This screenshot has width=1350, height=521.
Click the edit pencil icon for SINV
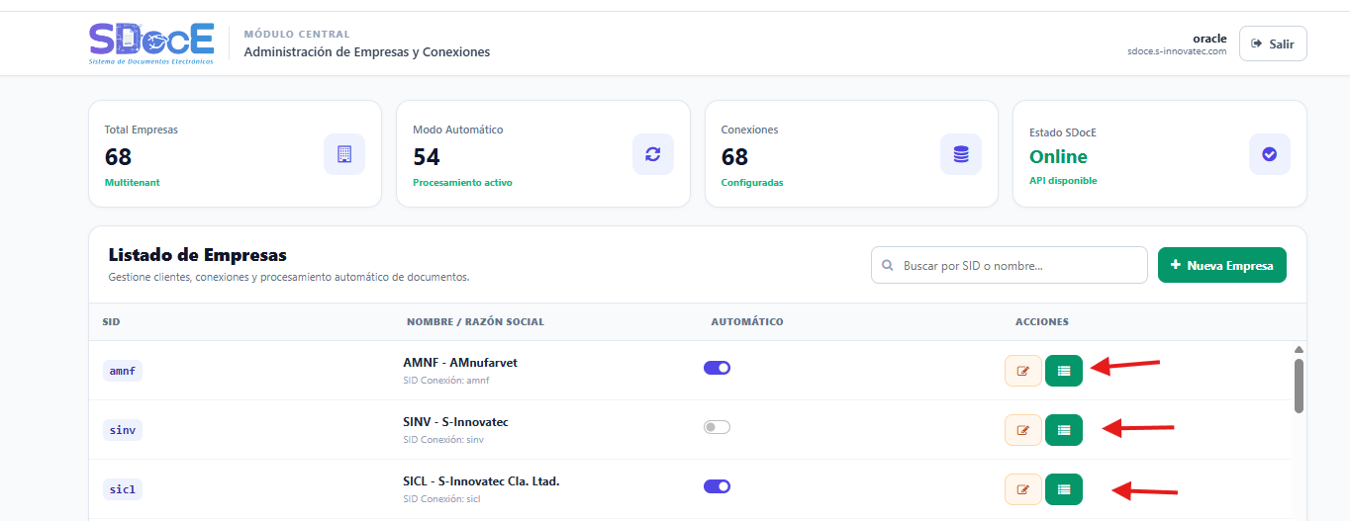click(x=1023, y=430)
